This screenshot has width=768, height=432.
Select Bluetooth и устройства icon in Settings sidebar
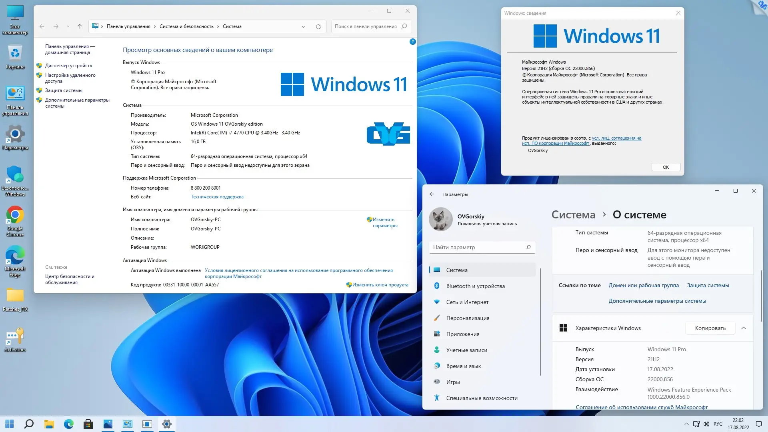pos(436,286)
